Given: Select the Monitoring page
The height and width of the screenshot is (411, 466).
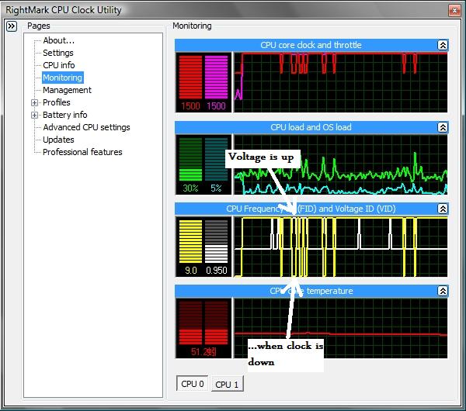Looking at the screenshot, I should (x=62, y=78).
